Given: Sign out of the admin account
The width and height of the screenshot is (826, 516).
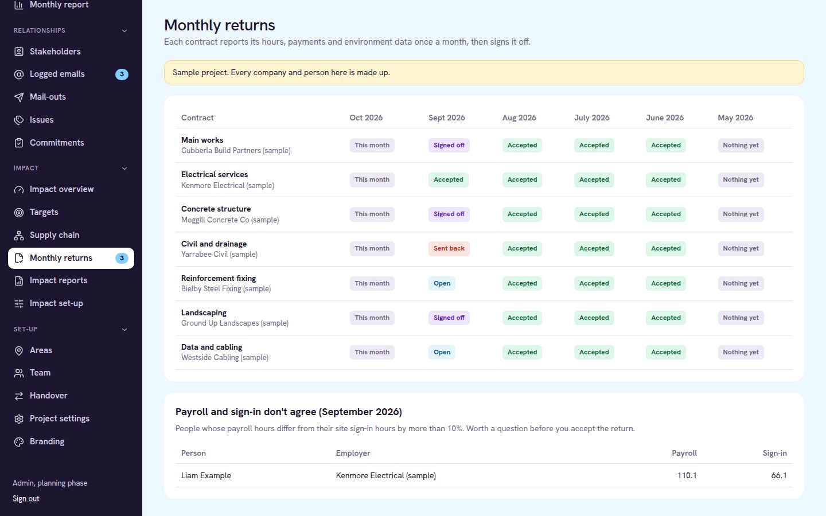Looking at the screenshot, I should coord(26,499).
